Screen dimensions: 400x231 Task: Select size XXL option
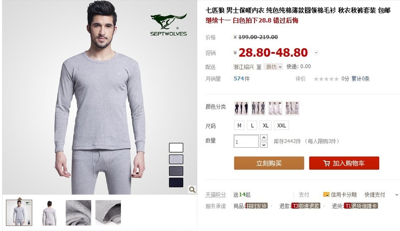281,125
